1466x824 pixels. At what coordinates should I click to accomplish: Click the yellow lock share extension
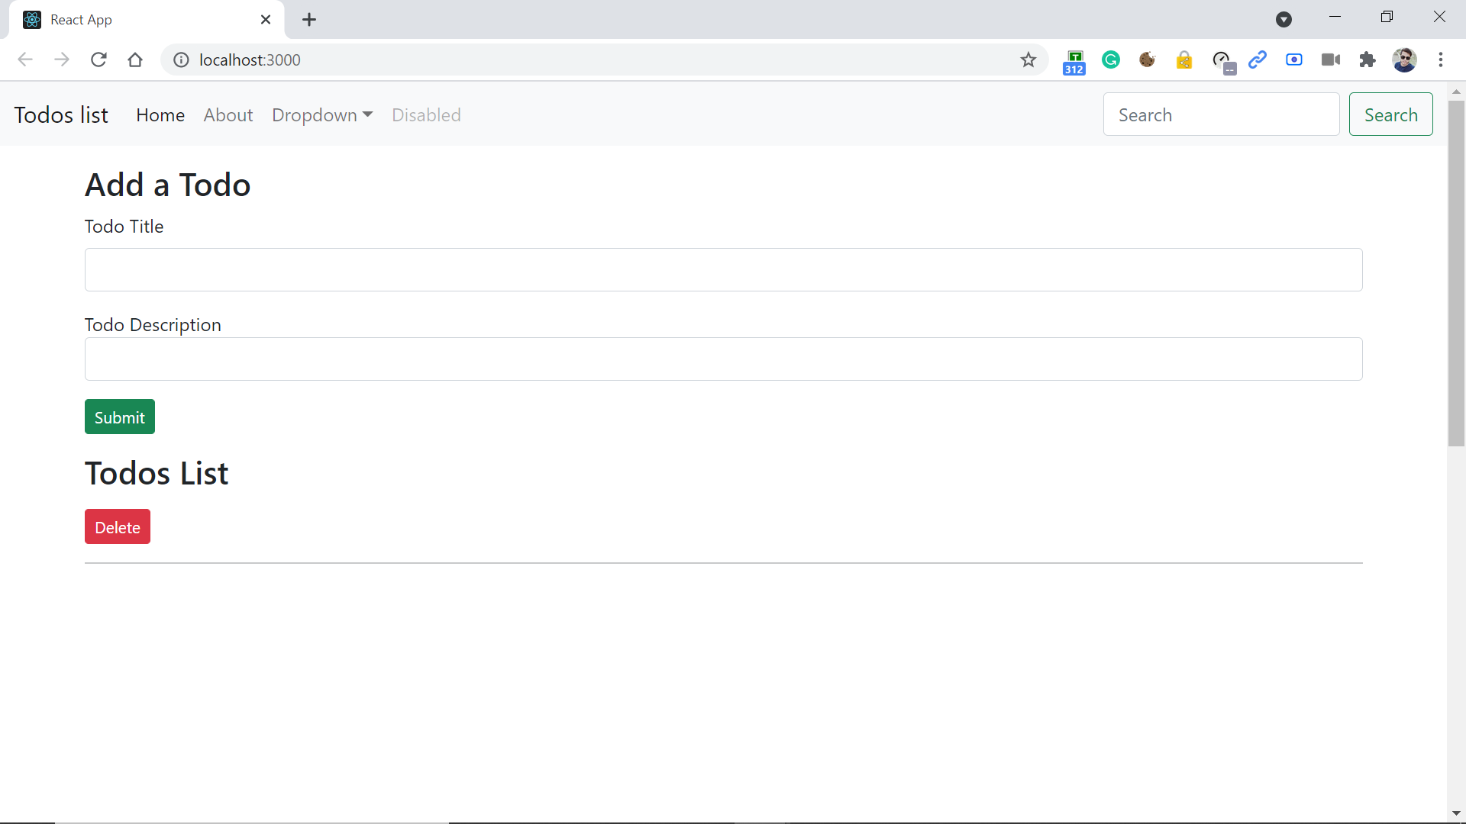coord(1184,60)
